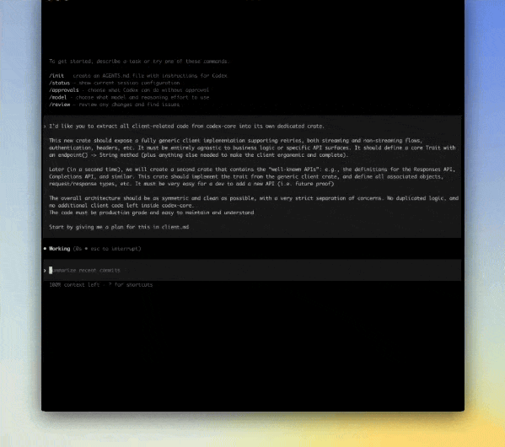Click the "esc to interrupt" hint

click(x=116, y=249)
